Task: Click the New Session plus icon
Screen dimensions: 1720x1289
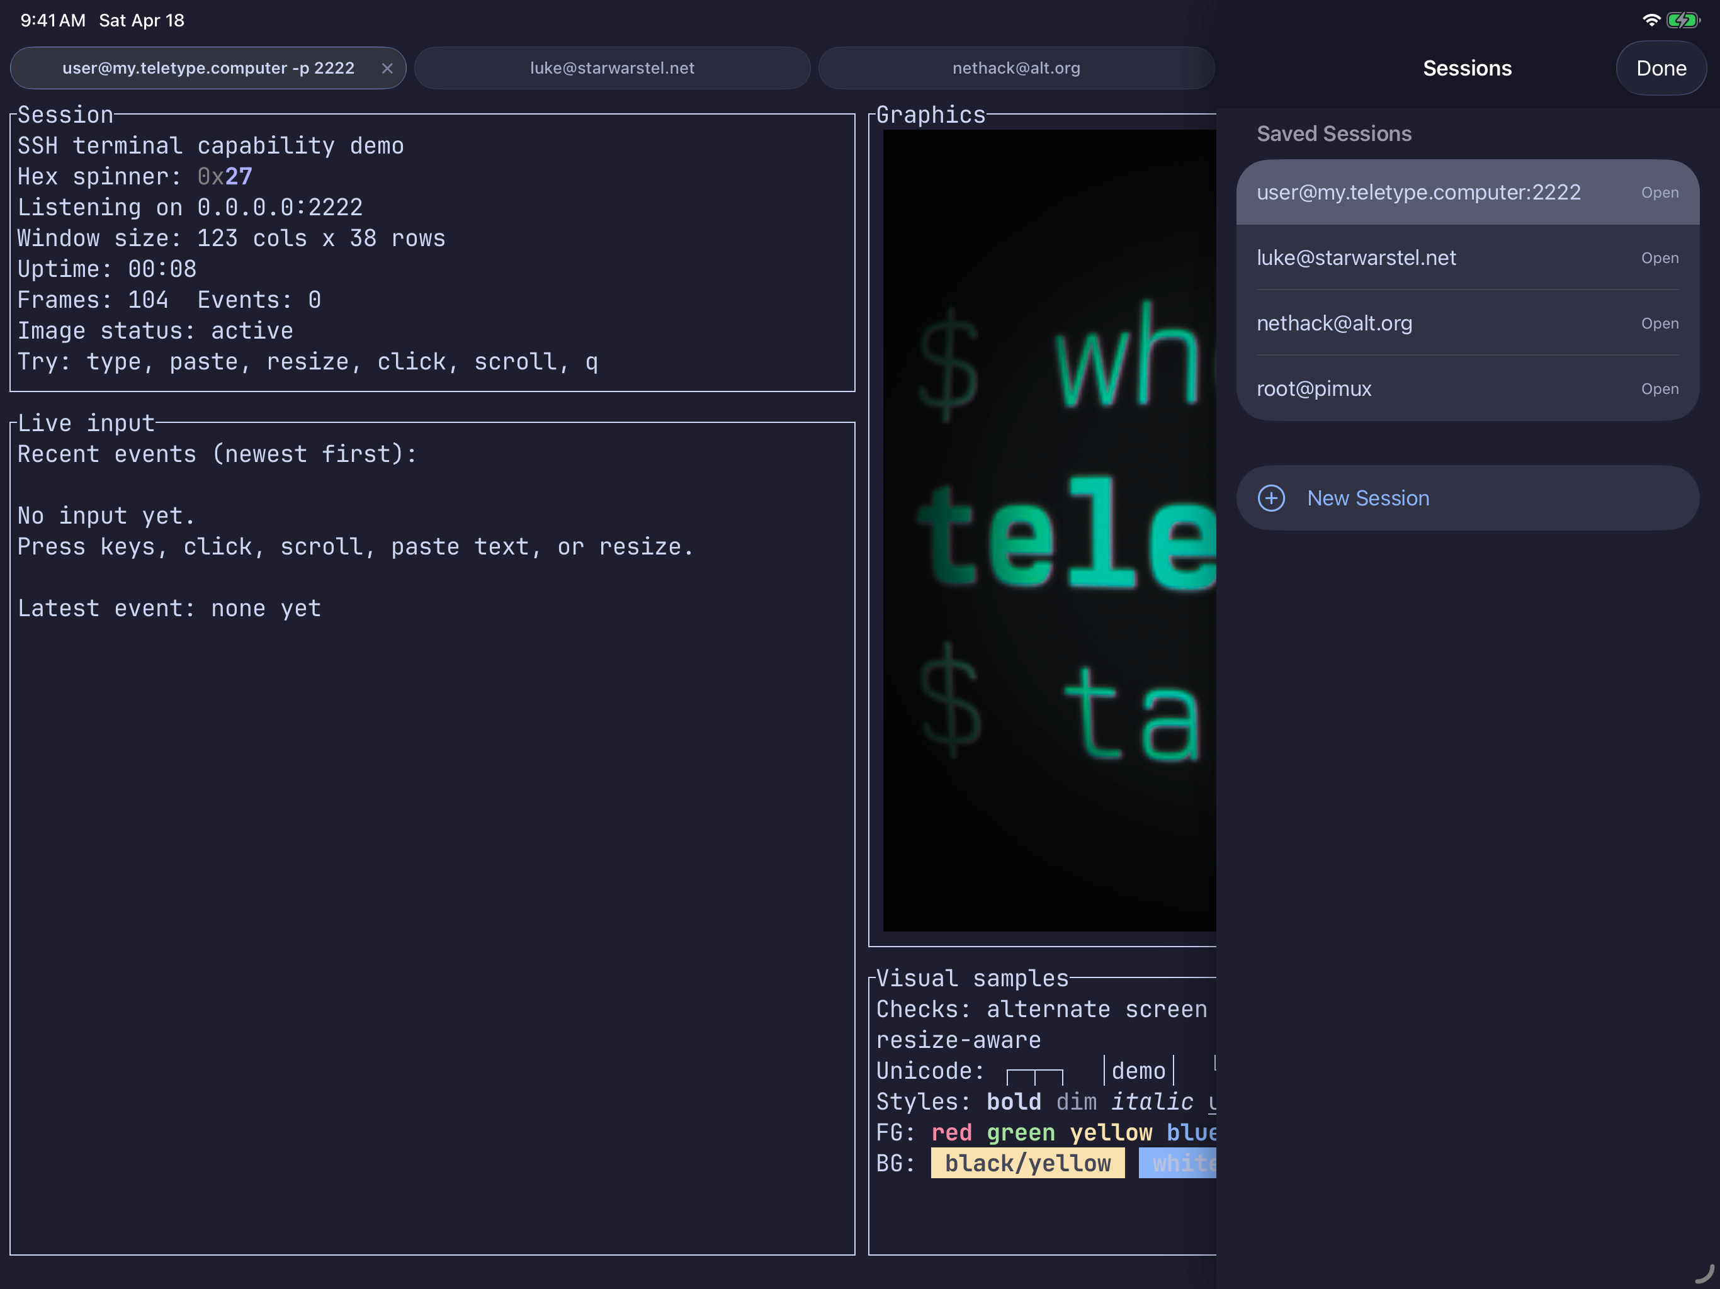Action: coord(1271,498)
